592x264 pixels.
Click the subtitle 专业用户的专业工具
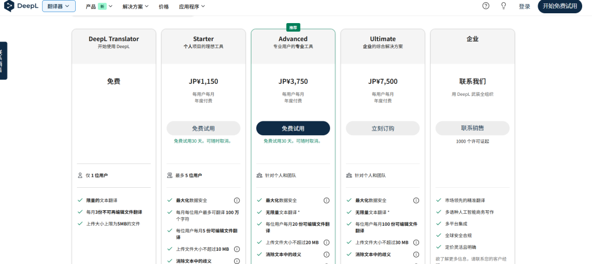pos(293,47)
